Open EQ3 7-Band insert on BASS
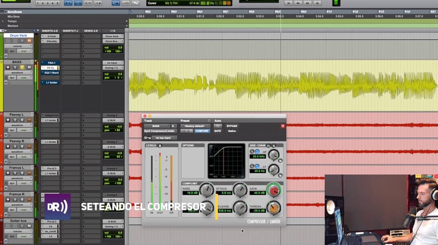The image size is (438, 245). pyautogui.click(x=51, y=73)
